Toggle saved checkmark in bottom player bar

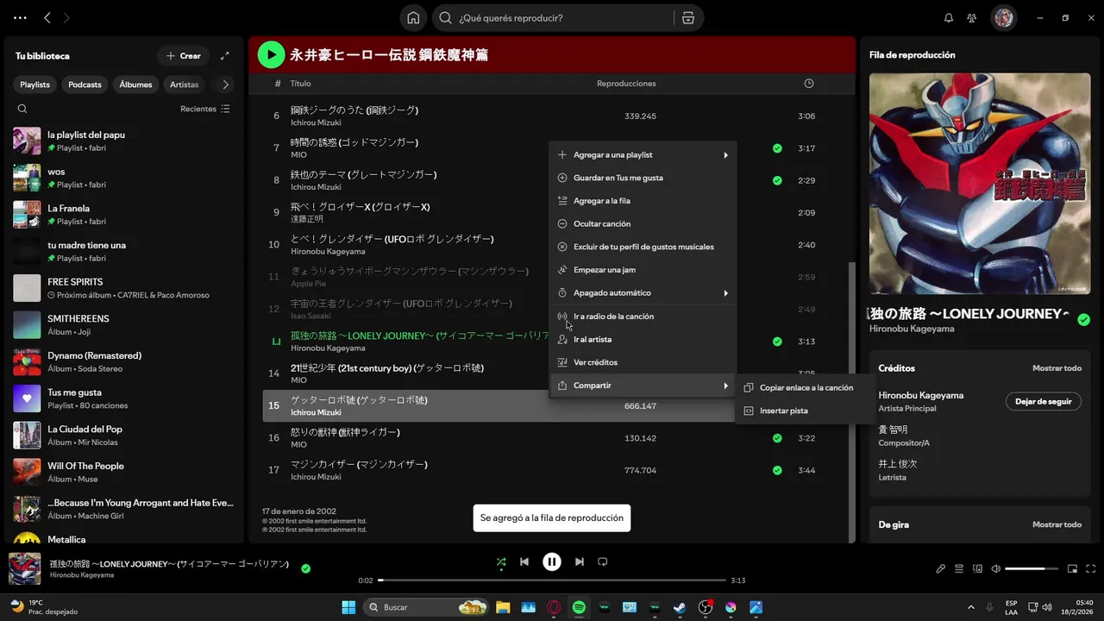coord(306,568)
